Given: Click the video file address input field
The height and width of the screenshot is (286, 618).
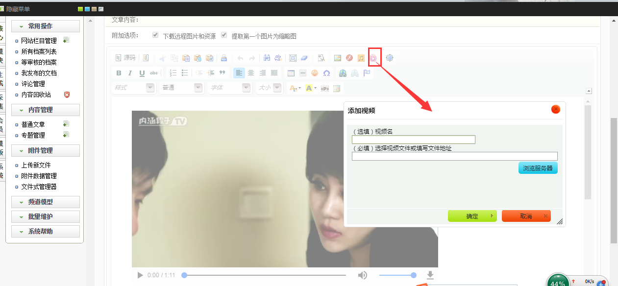Looking at the screenshot, I should pyautogui.click(x=454, y=156).
